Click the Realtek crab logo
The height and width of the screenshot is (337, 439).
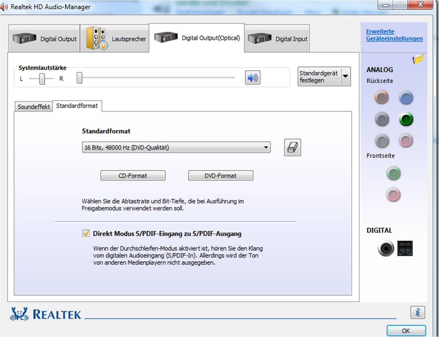(x=19, y=314)
